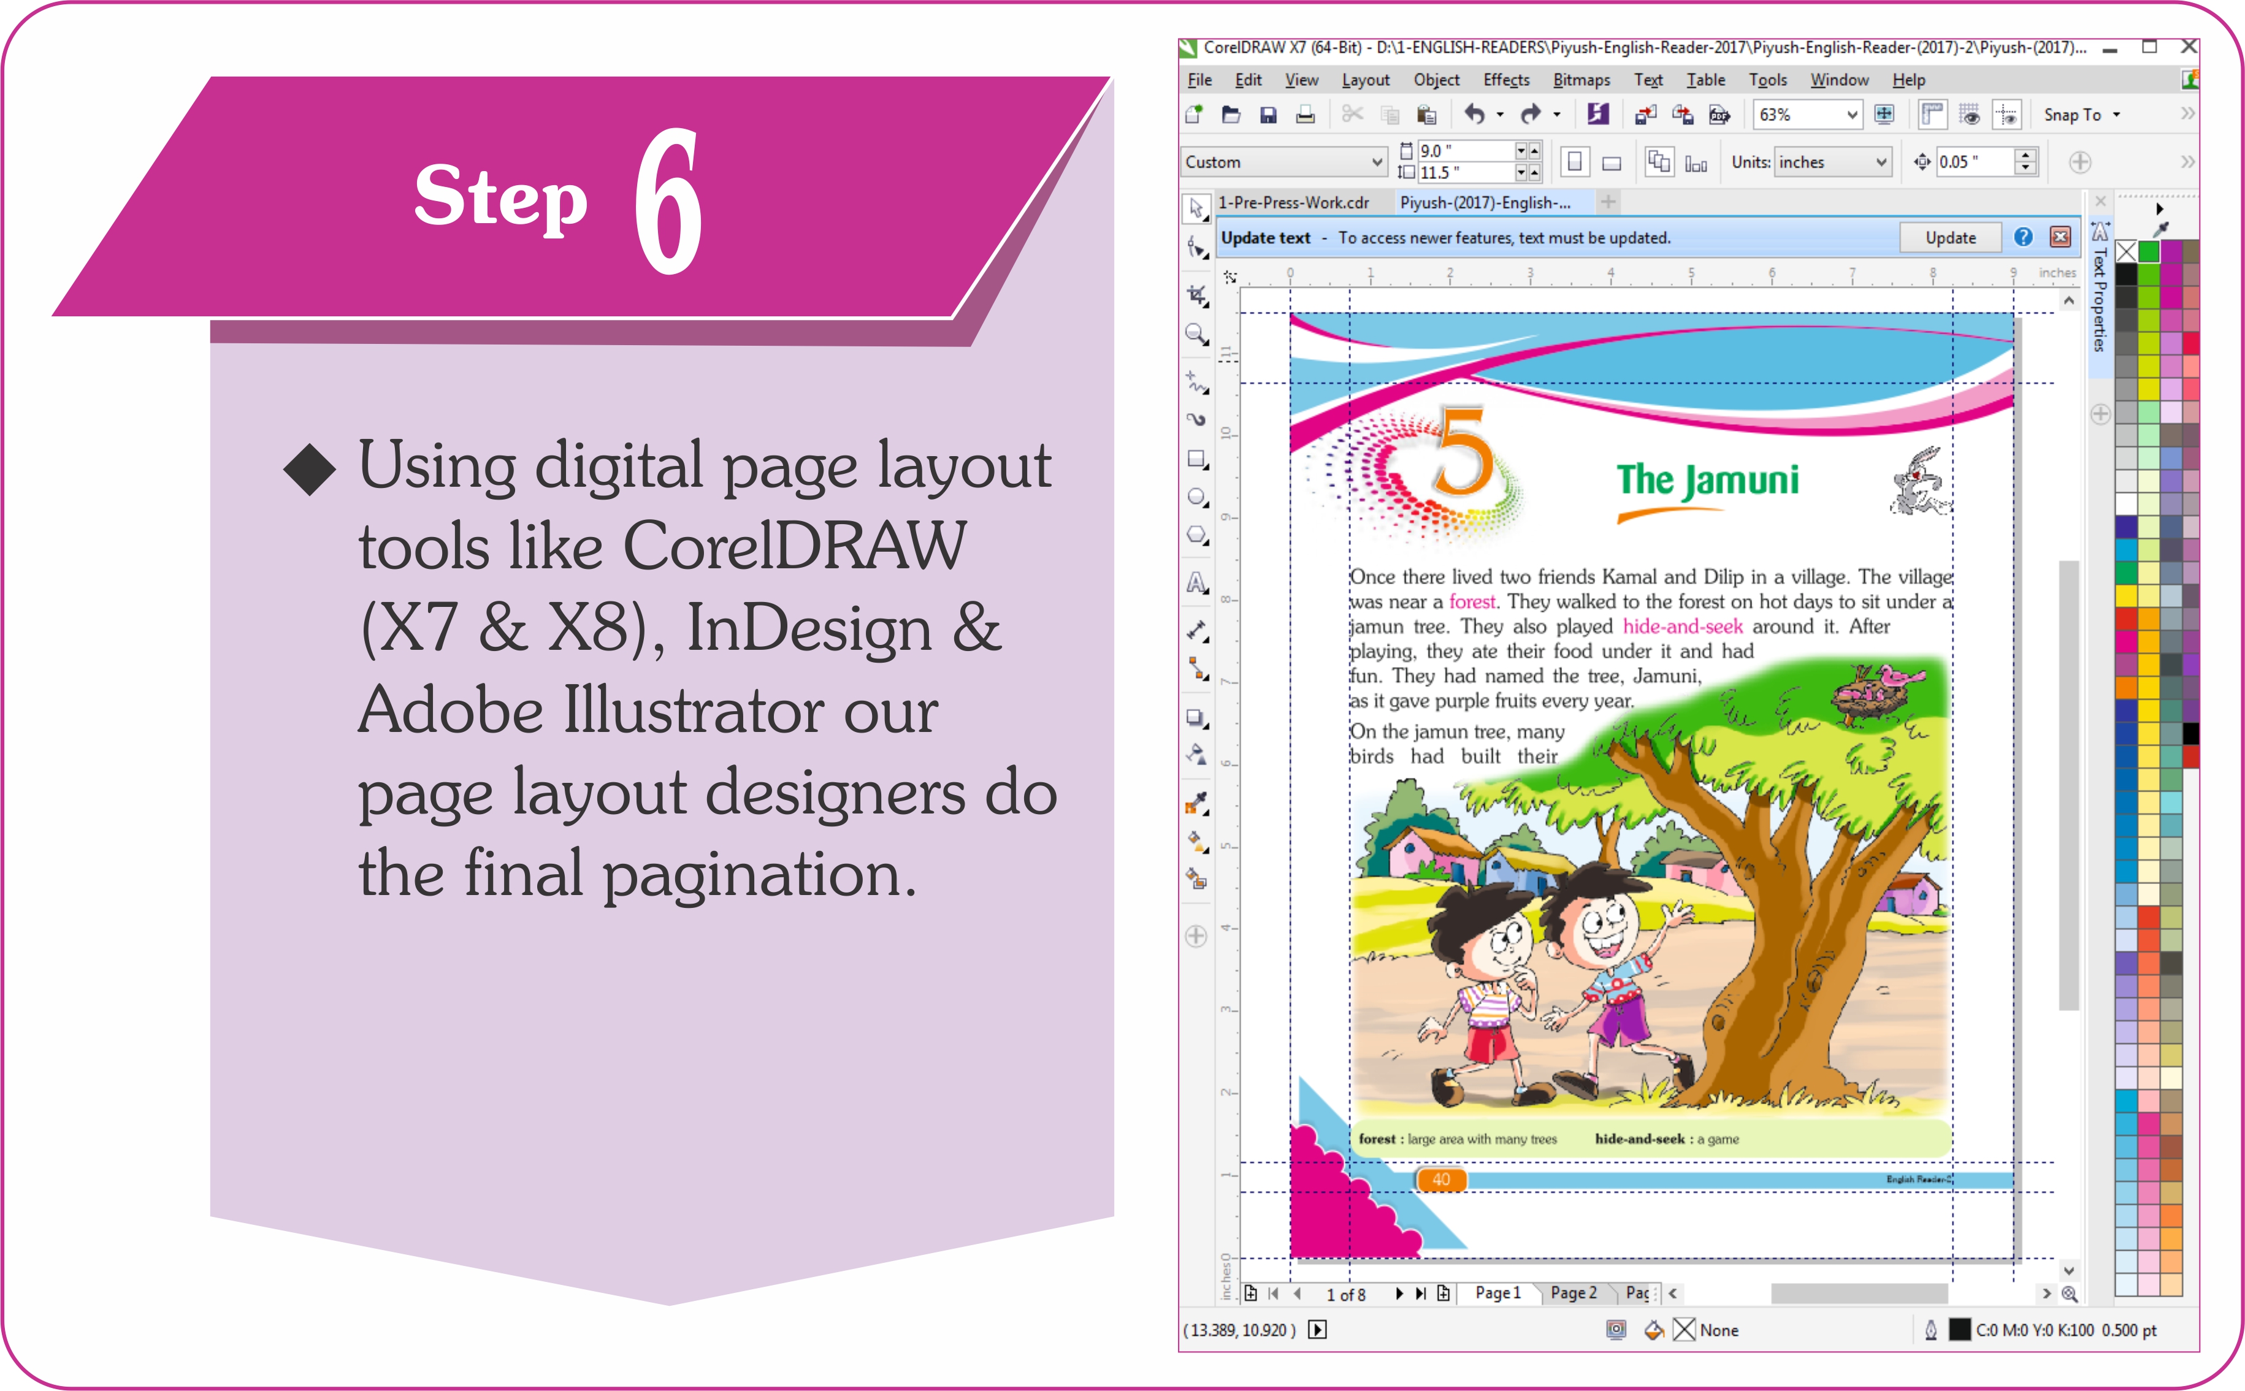
Task: Click the Import icon in toolbar
Action: click(1645, 115)
